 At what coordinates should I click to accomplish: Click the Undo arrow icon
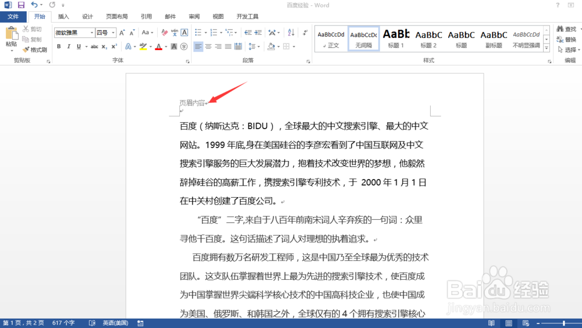click(x=34, y=5)
